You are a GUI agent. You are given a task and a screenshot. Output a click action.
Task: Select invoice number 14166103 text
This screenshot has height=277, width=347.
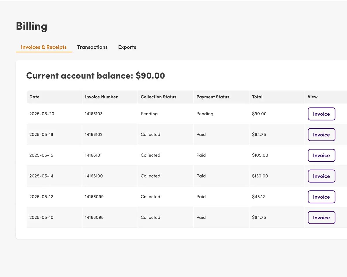94,114
